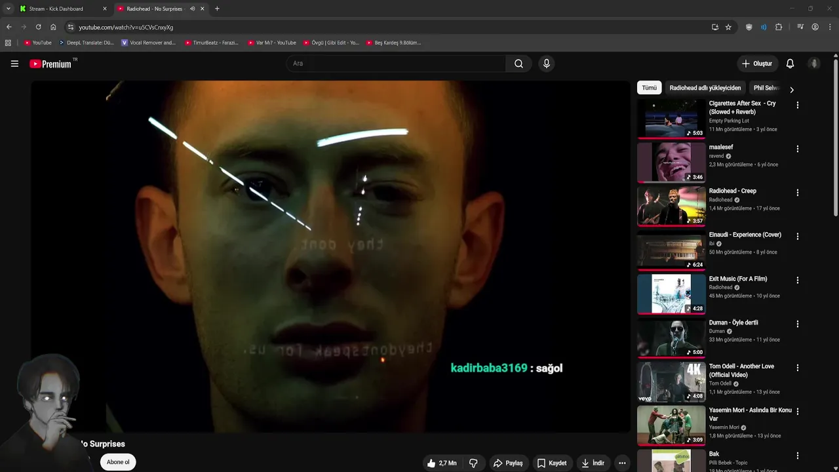Open the Chrome profile icon

point(815,27)
